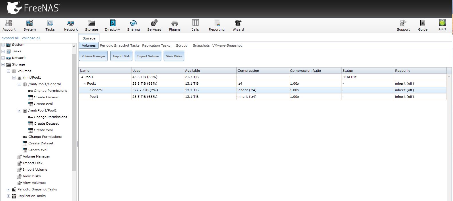Expand the System tree node
Image resolution: width=453 pixels, height=201 pixels.
click(x=3, y=45)
